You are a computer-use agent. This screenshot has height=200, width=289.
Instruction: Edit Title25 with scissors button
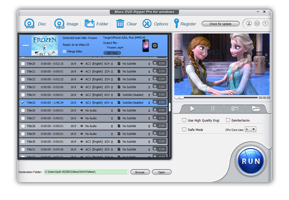(160, 102)
